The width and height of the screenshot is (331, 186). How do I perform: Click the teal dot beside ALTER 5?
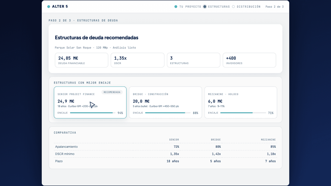(49, 7)
